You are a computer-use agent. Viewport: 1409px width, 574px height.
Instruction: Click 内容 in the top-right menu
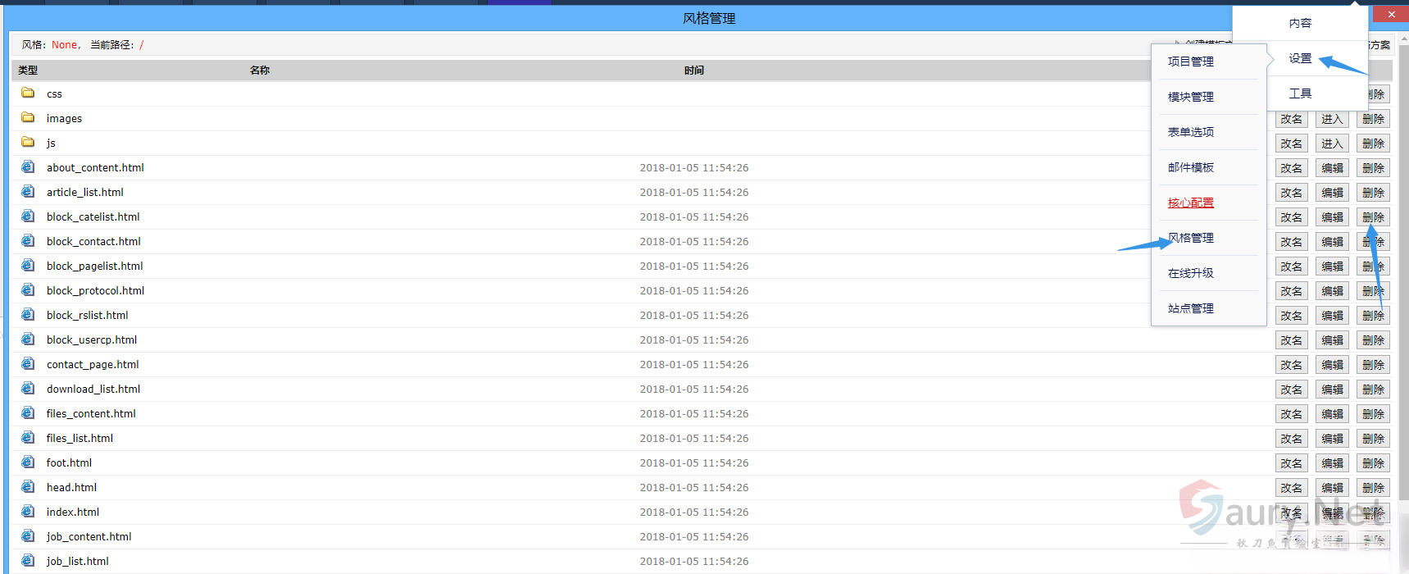1300,23
